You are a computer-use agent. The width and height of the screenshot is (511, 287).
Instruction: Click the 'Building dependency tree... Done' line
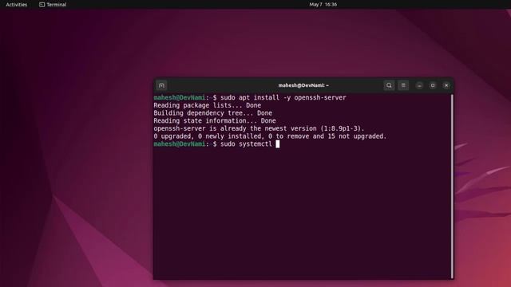tap(213, 113)
